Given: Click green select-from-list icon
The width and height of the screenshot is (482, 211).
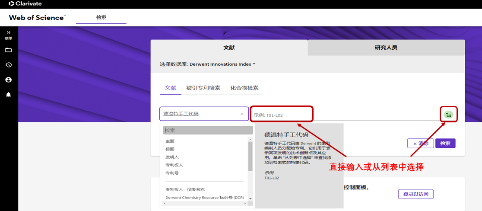Looking at the screenshot, I should [449, 115].
